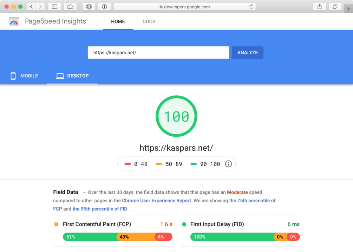Image resolution: width=353 pixels, height=252 pixels.
Task: Click the desktop laptop icon
Action: point(60,76)
